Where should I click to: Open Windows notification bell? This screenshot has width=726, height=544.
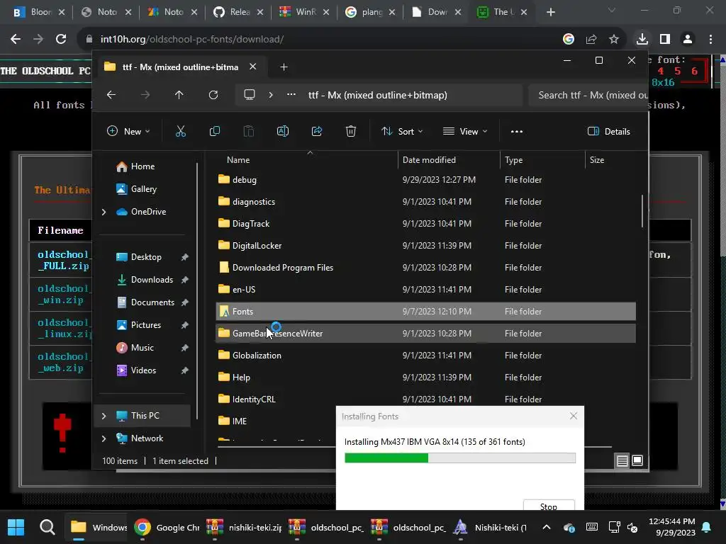tap(707, 527)
